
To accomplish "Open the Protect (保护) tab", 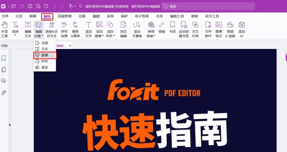I will point(124,16).
